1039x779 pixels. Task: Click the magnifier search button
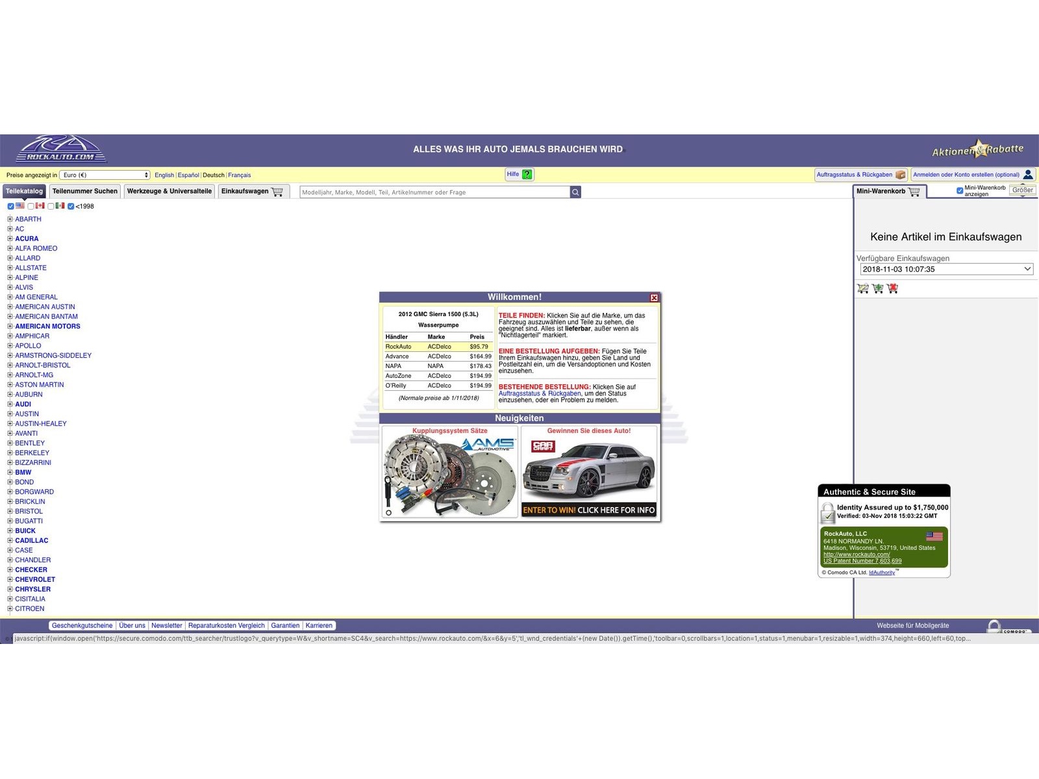575,192
